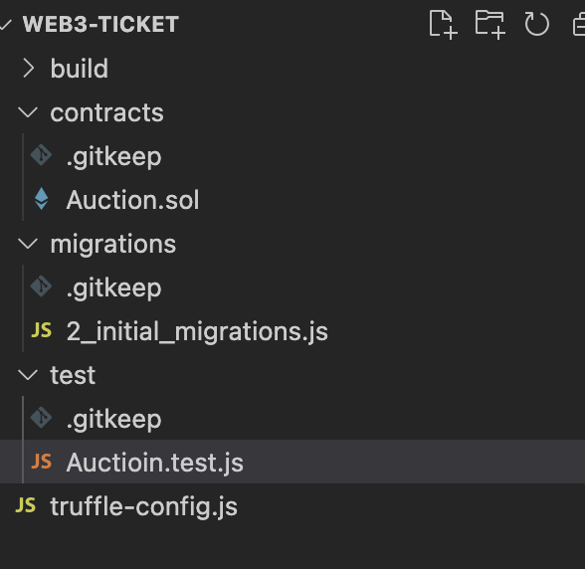Click the JS icon next to truffle-config.js

click(x=26, y=505)
